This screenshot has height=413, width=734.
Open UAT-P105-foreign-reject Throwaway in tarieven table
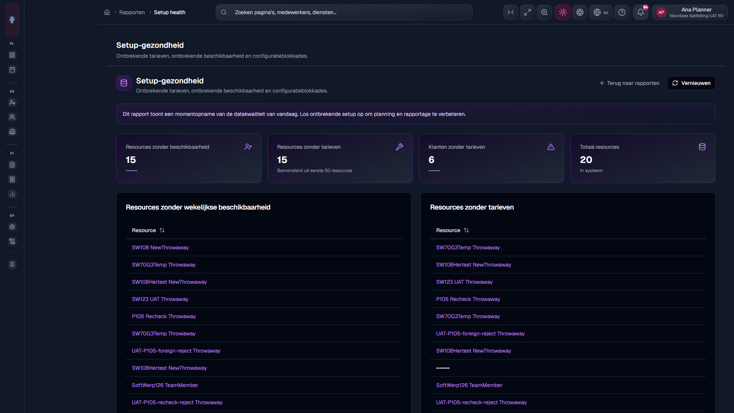[x=480, y=333]
